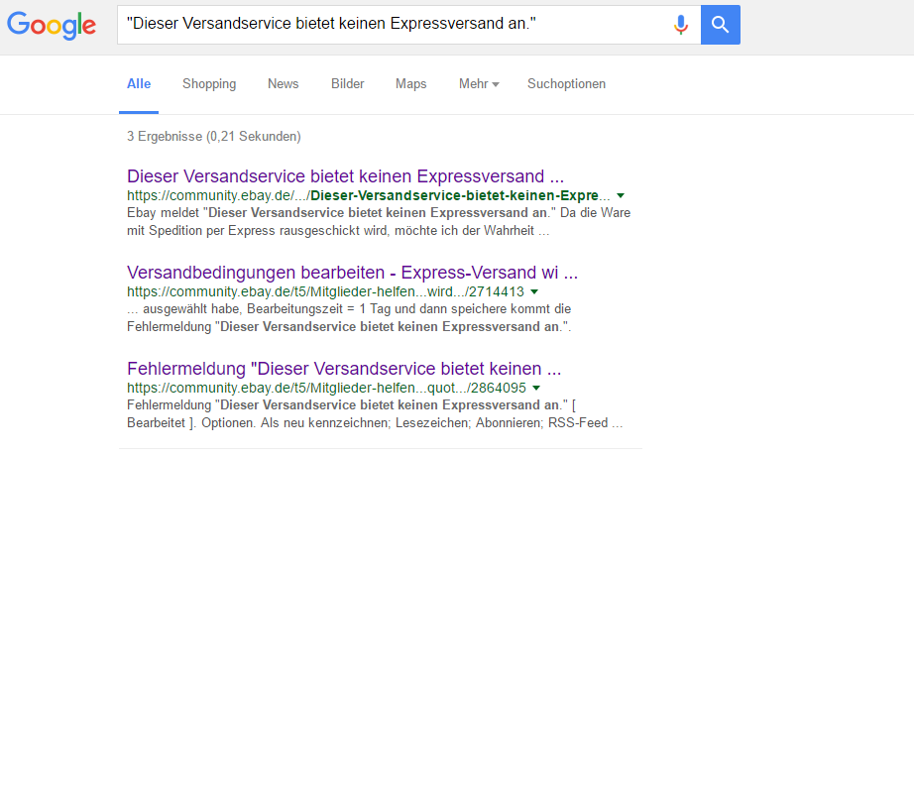The height and width of the screenshot is (797, 914).
Task: Expand dropdown arrow next to URL ending 2714413
Action: [534, 292]
